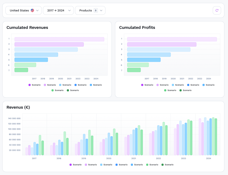
Task: Toggle lilac Scenario legend under Revenus chart
Action: coord(91,165)
